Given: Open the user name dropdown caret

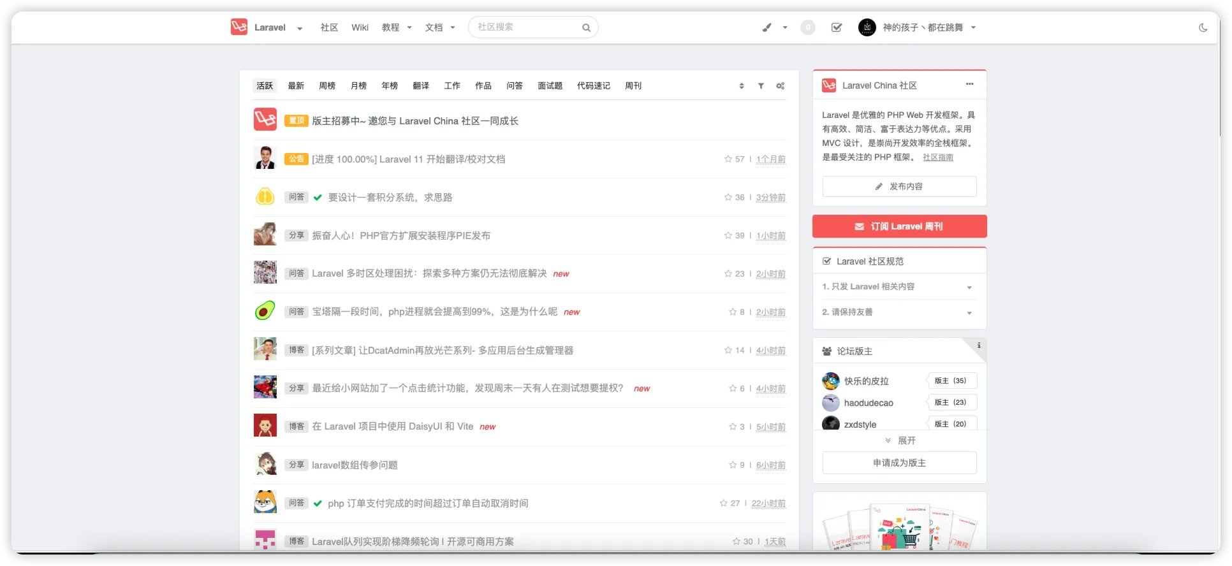Looking at the screenshot, I should [x=973, y=27].
